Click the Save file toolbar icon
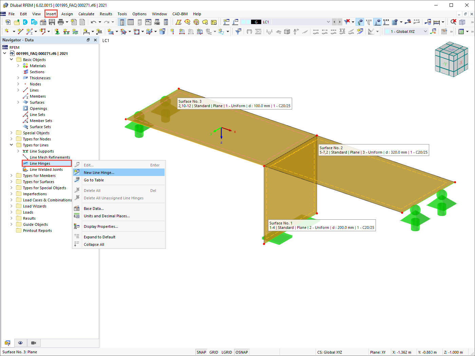Image resolution: width=475 pixels, height=356 pixels. (52, 22)
